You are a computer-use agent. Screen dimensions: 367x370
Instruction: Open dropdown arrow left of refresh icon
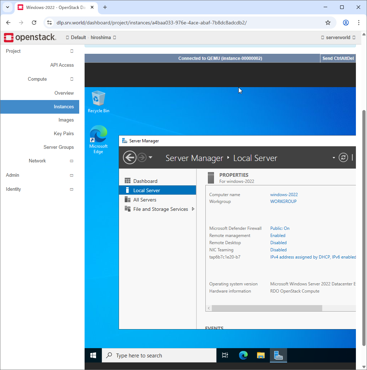tap(334, 158)
